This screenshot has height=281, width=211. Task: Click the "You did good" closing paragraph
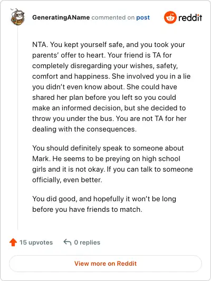[x=104, y=204]
